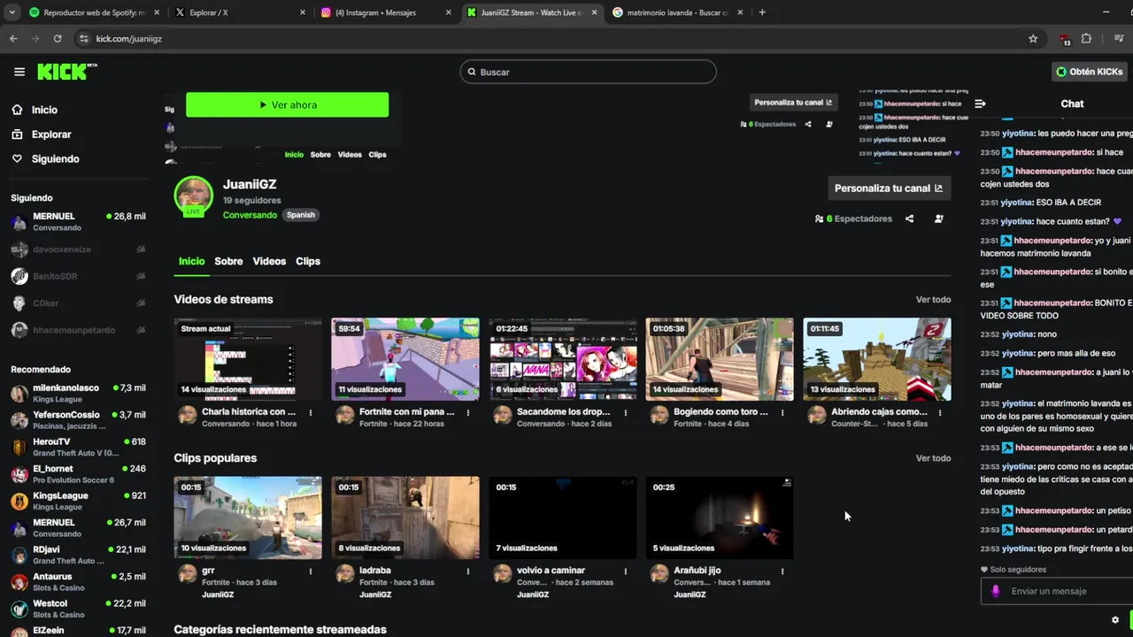Viewport: 1133px width, 637px height.
Task: Share the JuaniiGZ channel via share icon
Action: coord(909,219)
